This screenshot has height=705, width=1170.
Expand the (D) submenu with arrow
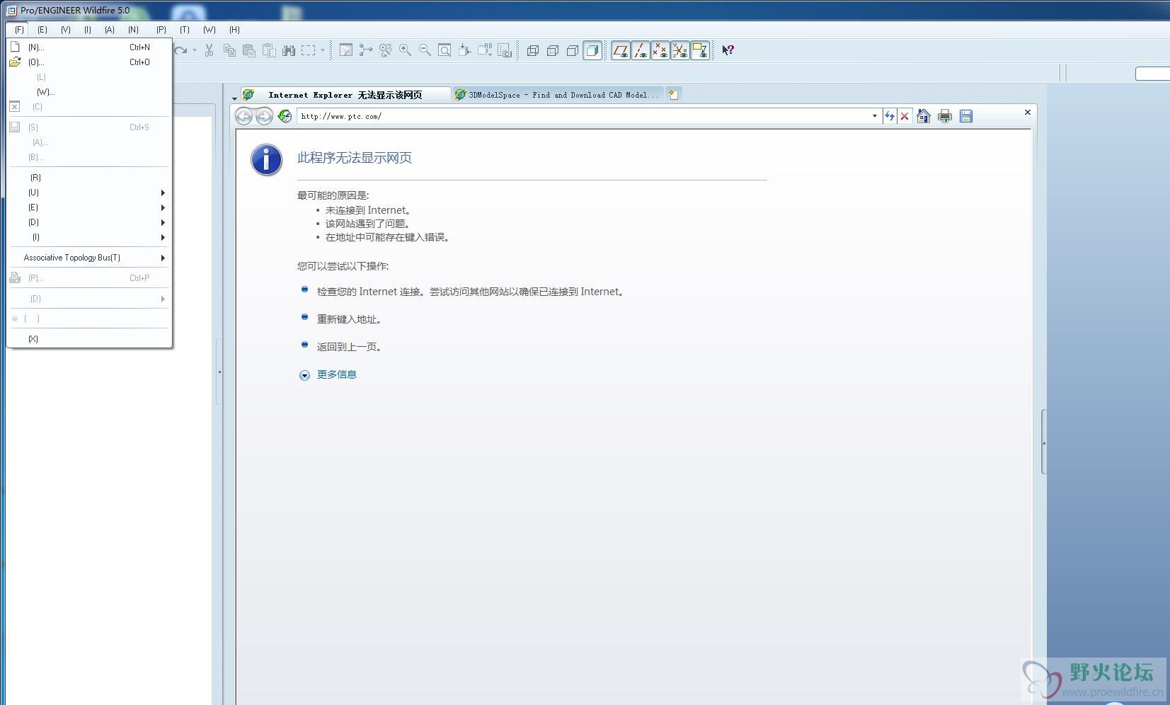[x=89, y=222]
